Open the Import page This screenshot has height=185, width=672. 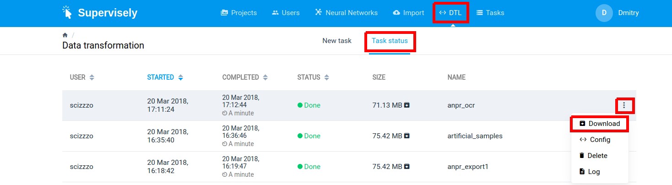point(409,13)
